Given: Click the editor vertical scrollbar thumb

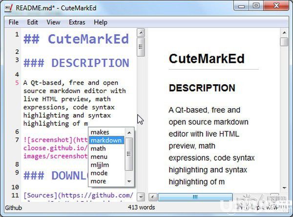Looking at the screenshot, I should click(141, 47).
